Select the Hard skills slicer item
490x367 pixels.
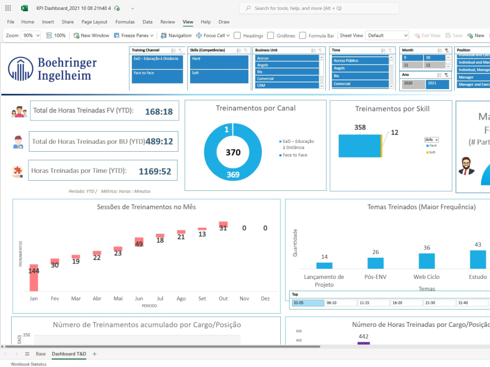pos(219,62)
